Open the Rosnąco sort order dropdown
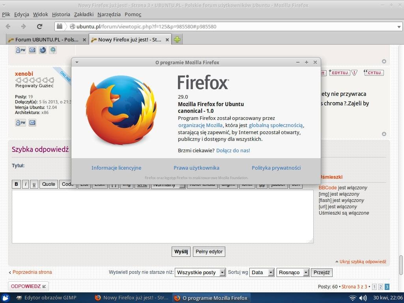Viewport: 404px width, 303px height. [x=293, y=272]
